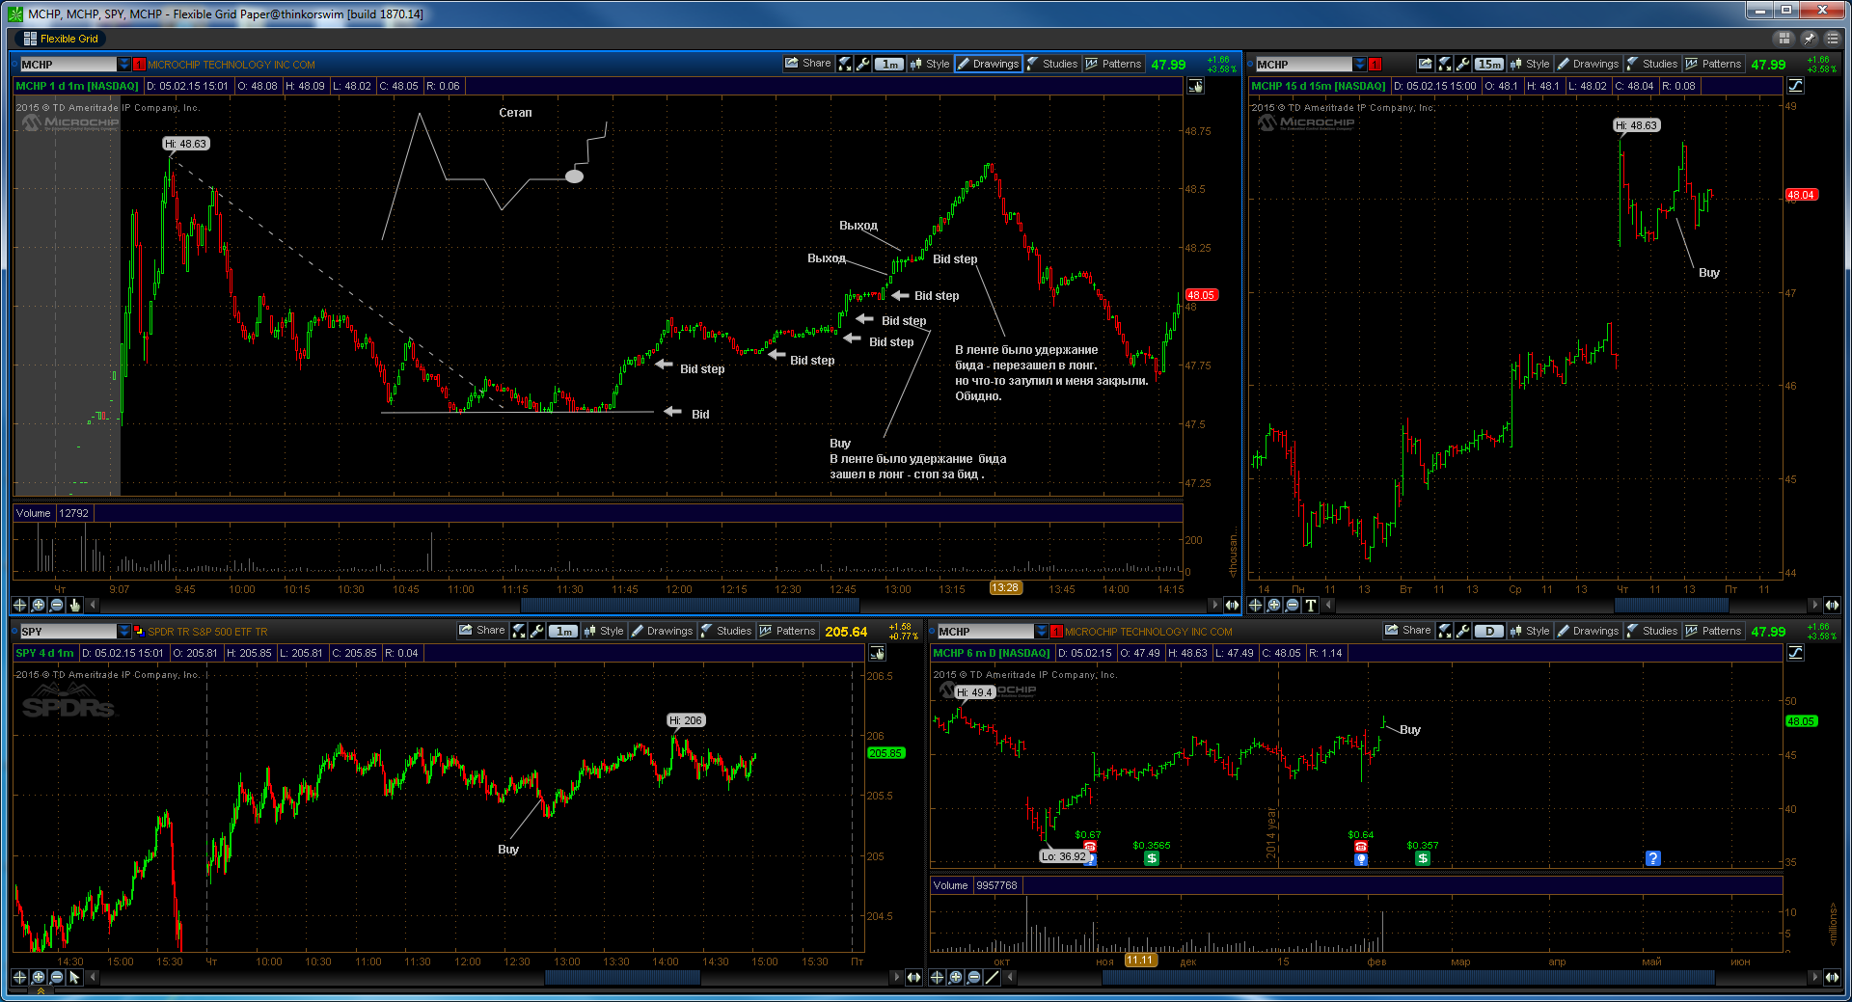The height and width of the screenshot is (1002, 1852).
Task: Zoom out on the SPY chart
Action: click(57, 977)
